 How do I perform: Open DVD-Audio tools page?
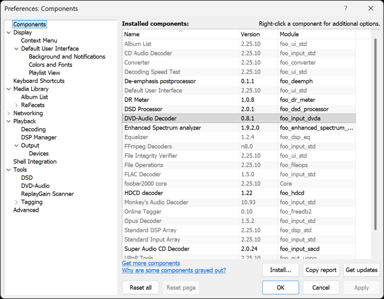(35, 186)
